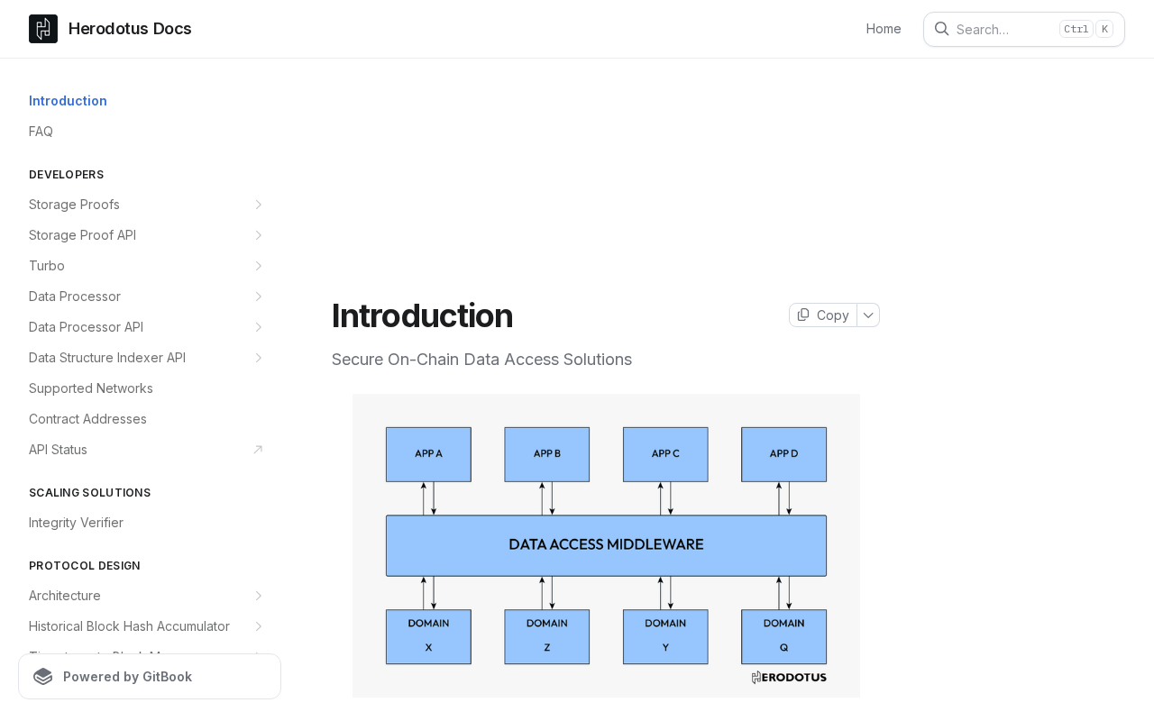
Task: Expand the Architecture section
Action: (258, 596)
